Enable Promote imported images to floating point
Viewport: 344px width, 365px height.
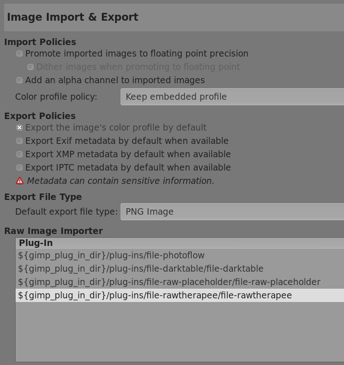[20, 54]
